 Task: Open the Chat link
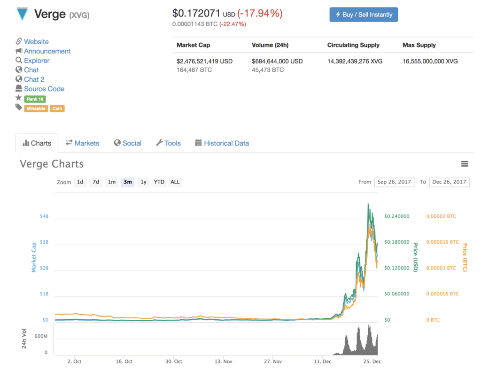[x=31, y=70]
